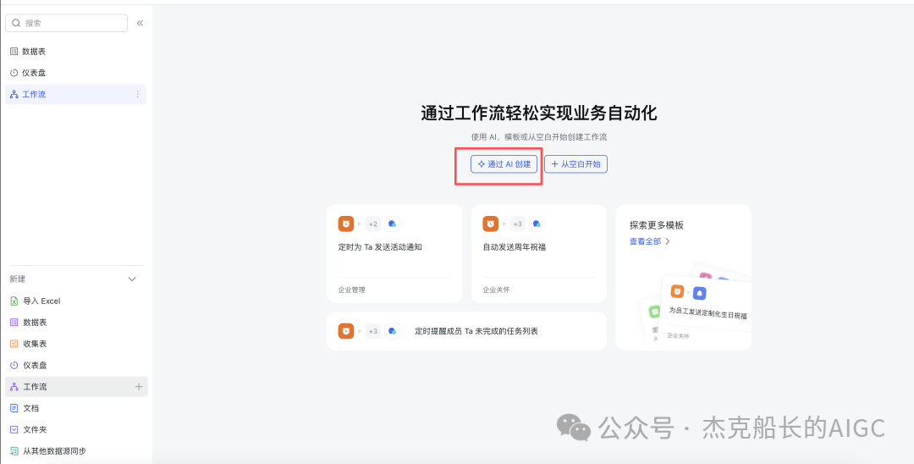Image resolution: width=914 pixels, height=464 pixels.
Task: Click alarm clock icon on 自动发送周年祝福 card
Action: (490, 224)
